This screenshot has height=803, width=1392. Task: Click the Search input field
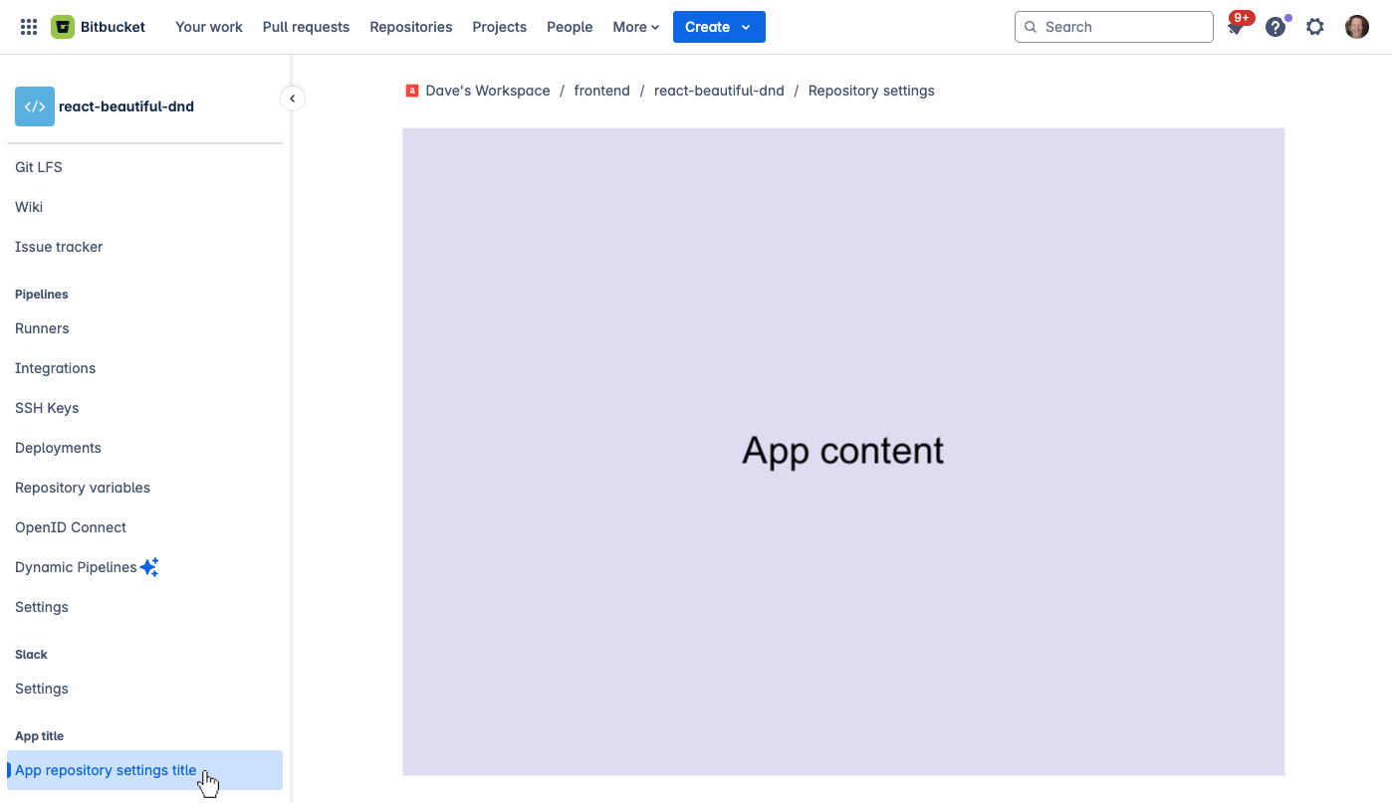click(1114, 27)
